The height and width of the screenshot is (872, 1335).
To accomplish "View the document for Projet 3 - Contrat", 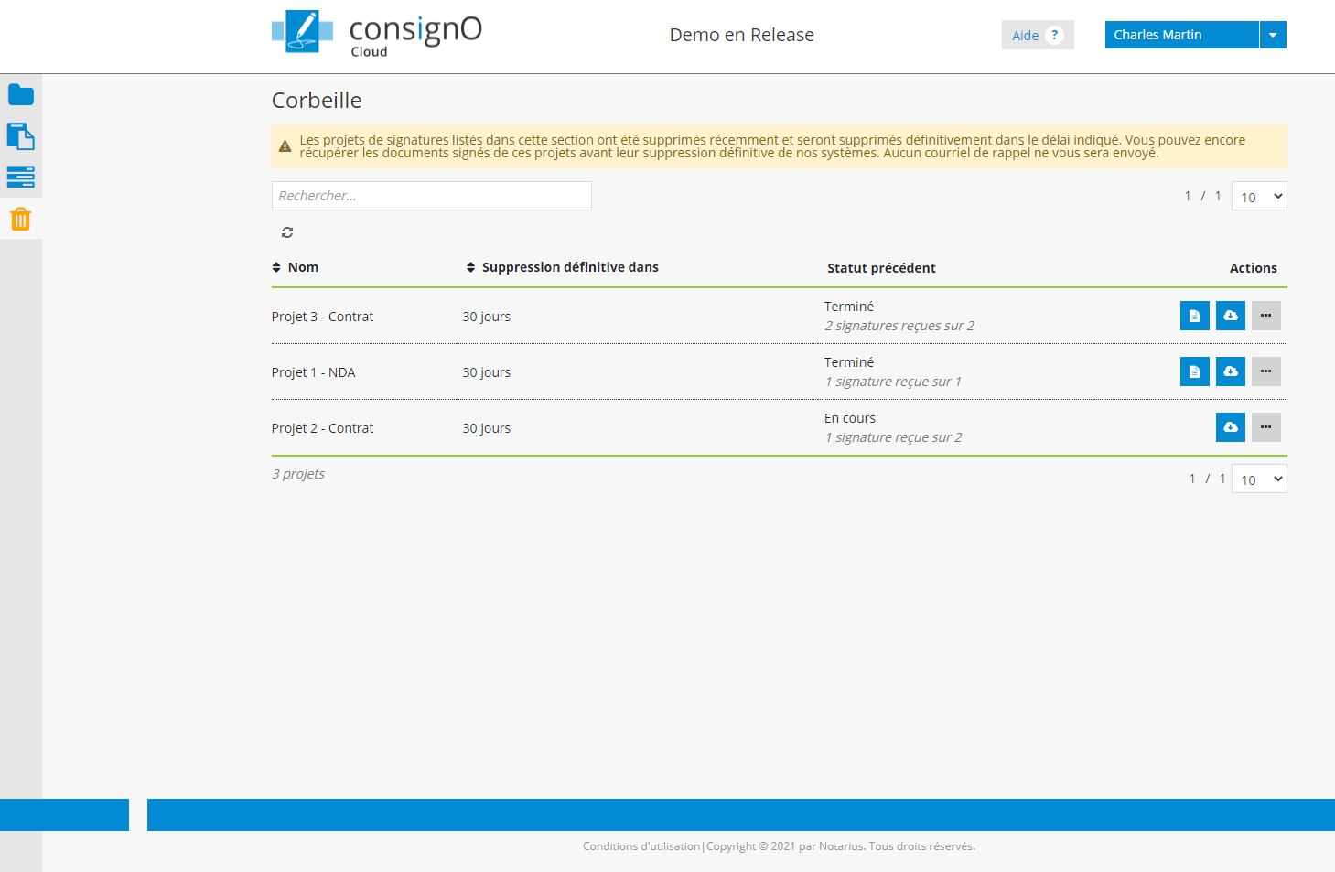I will 1194,316.
